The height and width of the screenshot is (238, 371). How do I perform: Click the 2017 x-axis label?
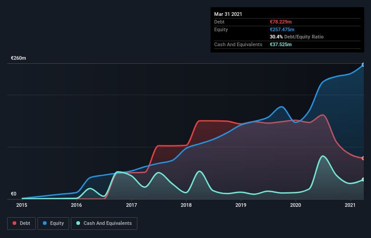(x=131, y=205)
